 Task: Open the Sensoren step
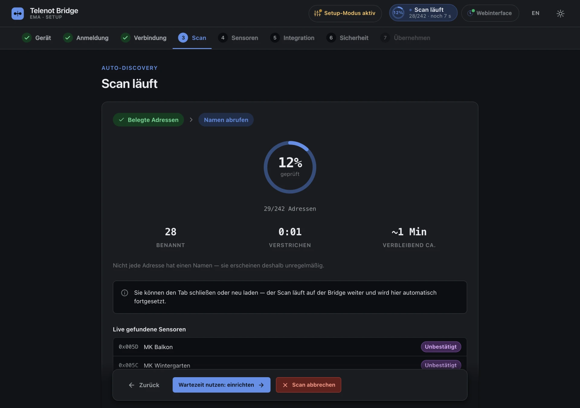(x=238, y=38)
